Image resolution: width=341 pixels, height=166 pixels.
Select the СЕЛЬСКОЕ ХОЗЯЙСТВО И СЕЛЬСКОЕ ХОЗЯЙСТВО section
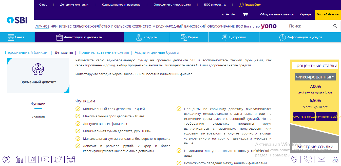[x=112, y=26]
